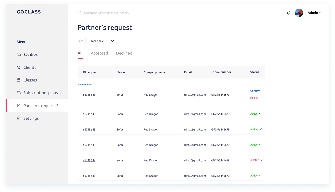Viewport: 335px width, 192px height.
Task: Open request ID under New request
Action: [89, 95]
